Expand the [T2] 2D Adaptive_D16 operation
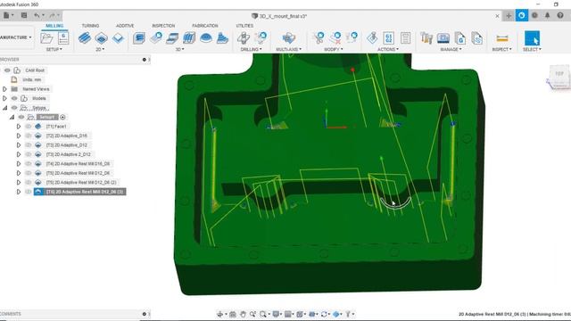Viewport: 571px width, 321px height. click(x=19, y=136)
